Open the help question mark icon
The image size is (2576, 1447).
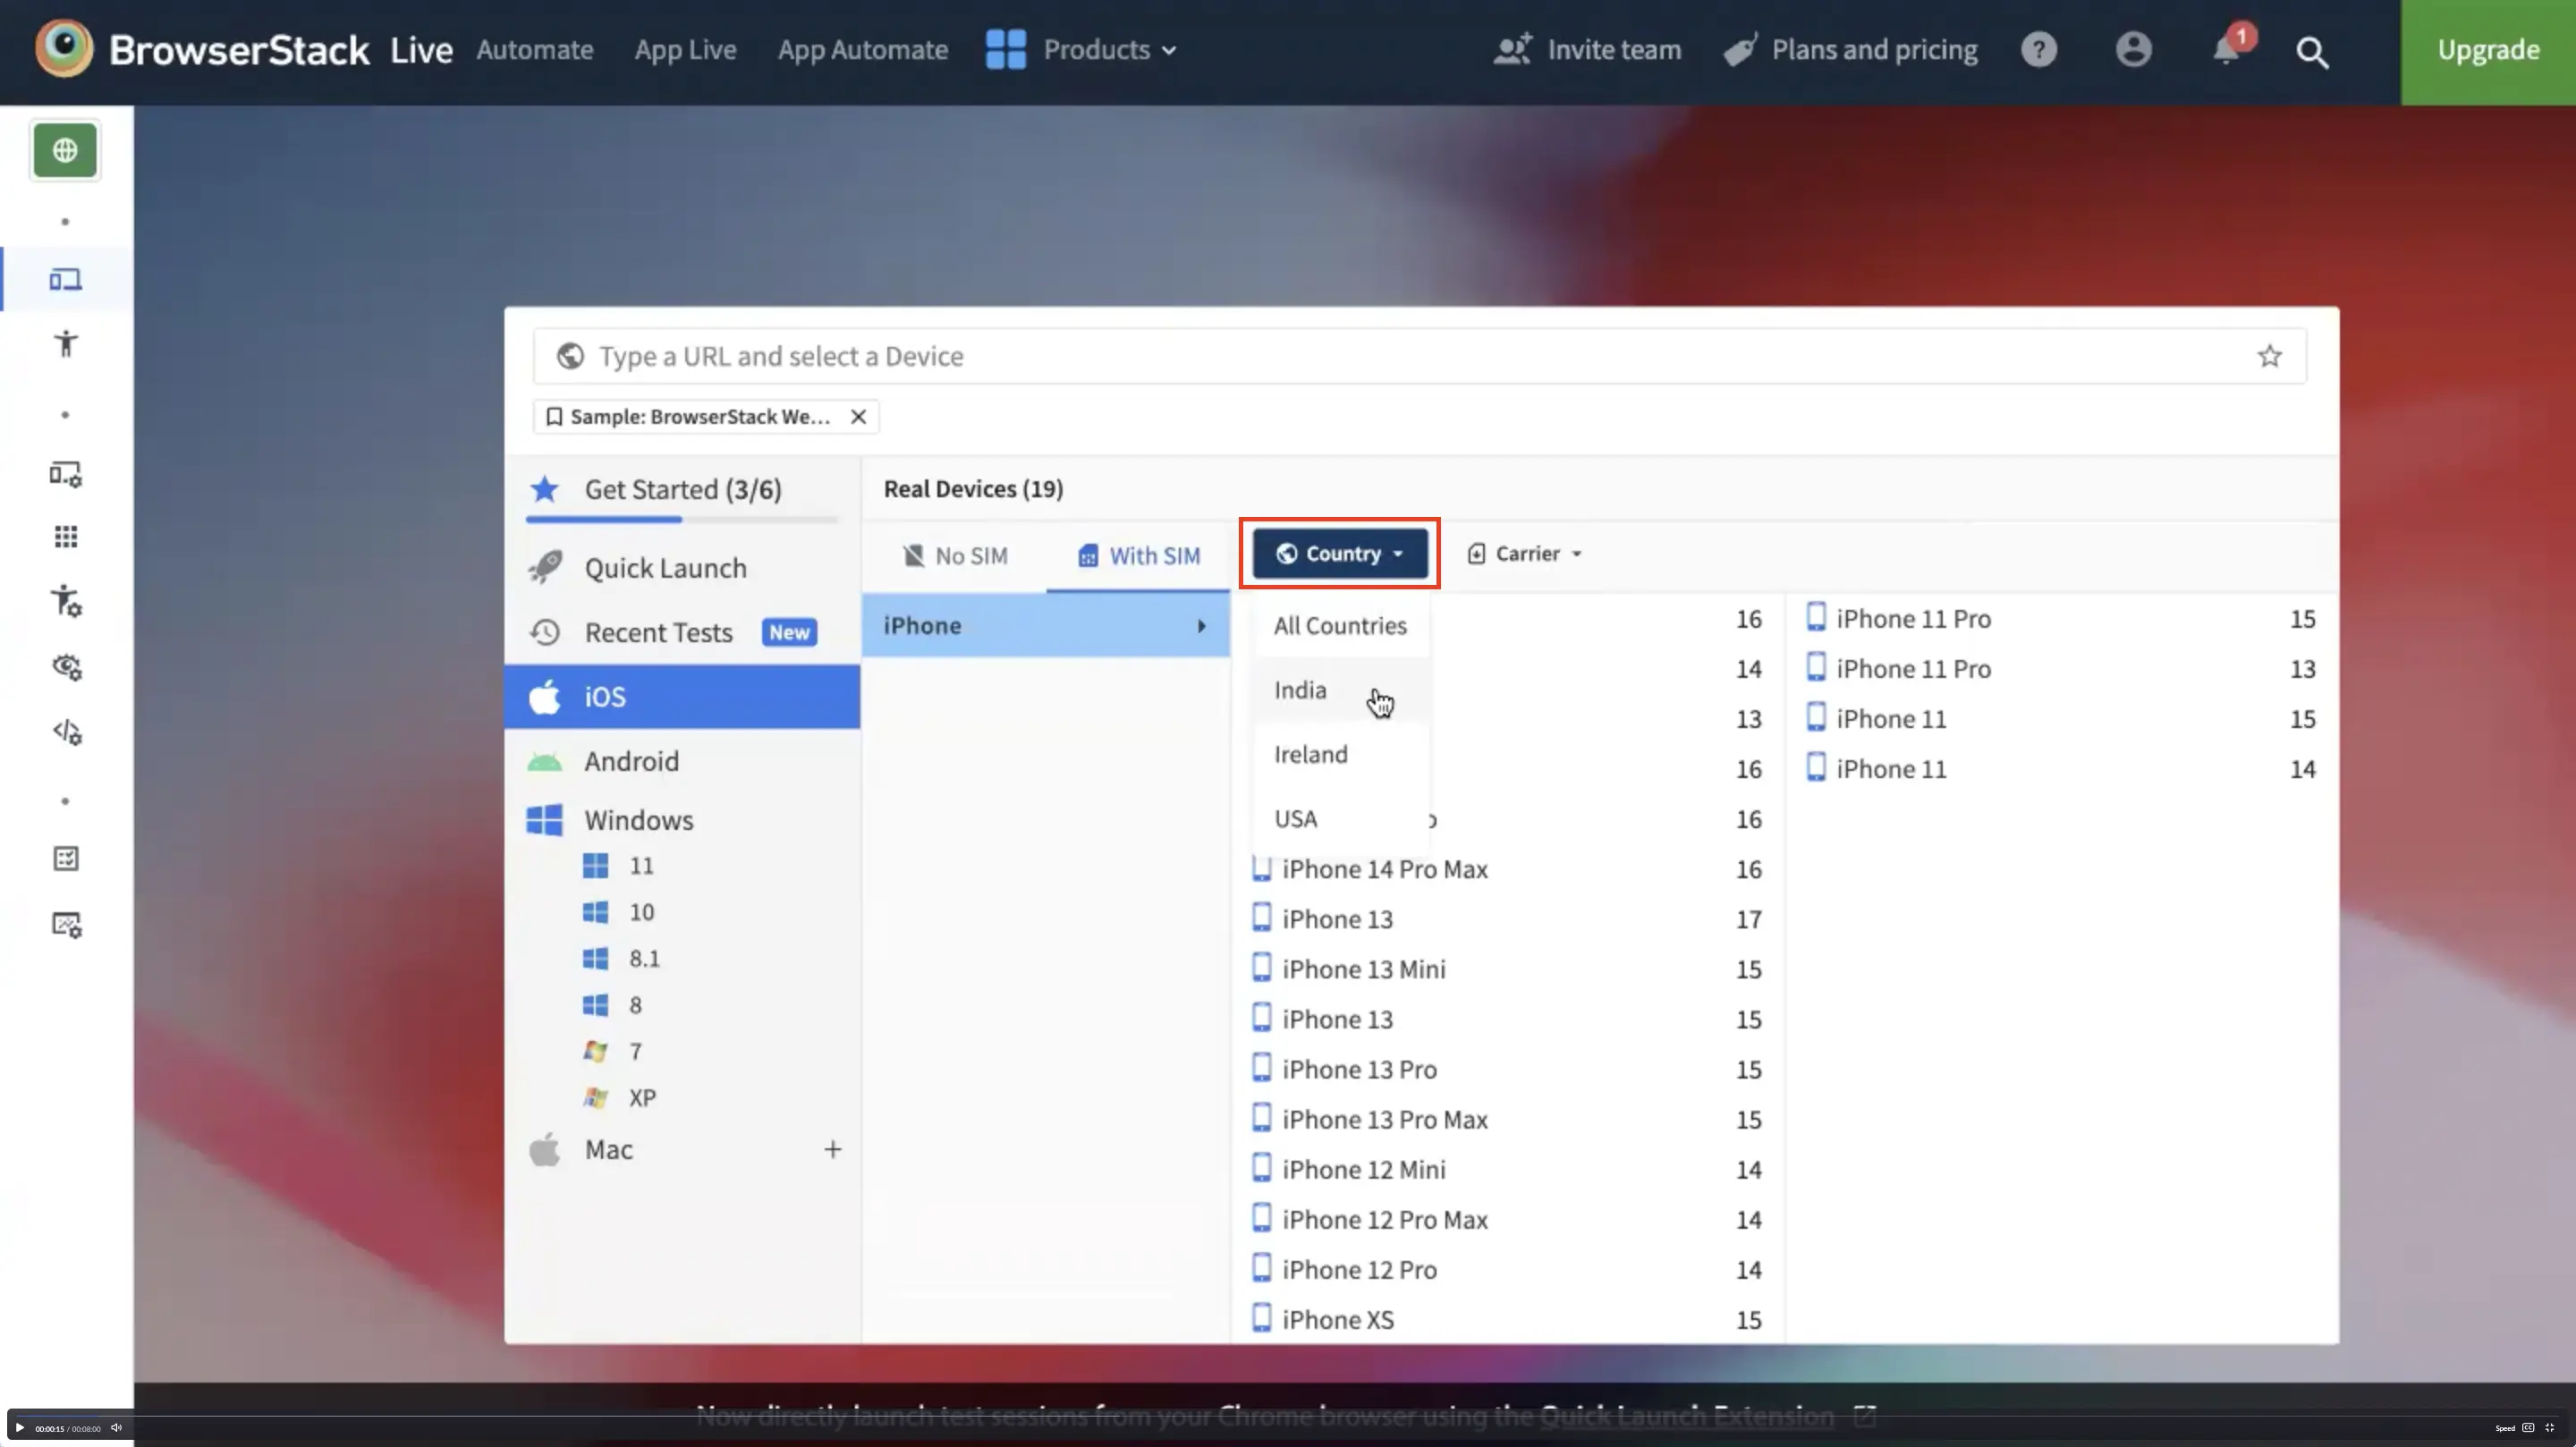[x=2038, y=50]
